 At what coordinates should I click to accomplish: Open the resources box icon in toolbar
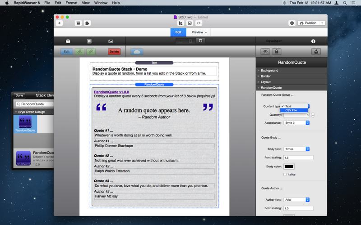tap(78, 23)
